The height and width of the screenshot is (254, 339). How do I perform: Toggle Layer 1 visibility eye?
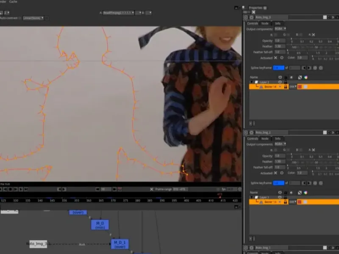(280, 197)
